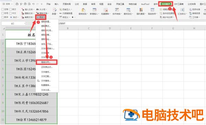Choose 批量替换 in the dropdown menu
The image size is (206, 125).
(x=46, y=85)
